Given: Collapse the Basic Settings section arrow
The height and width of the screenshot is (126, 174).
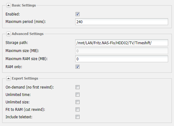Looking at the screenshot, I should point(8,5).
